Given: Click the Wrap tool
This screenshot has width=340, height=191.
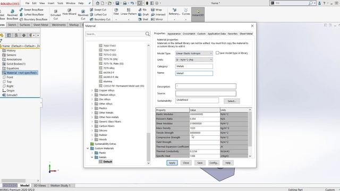Looking at the screenshot, I should coord(157,10).
